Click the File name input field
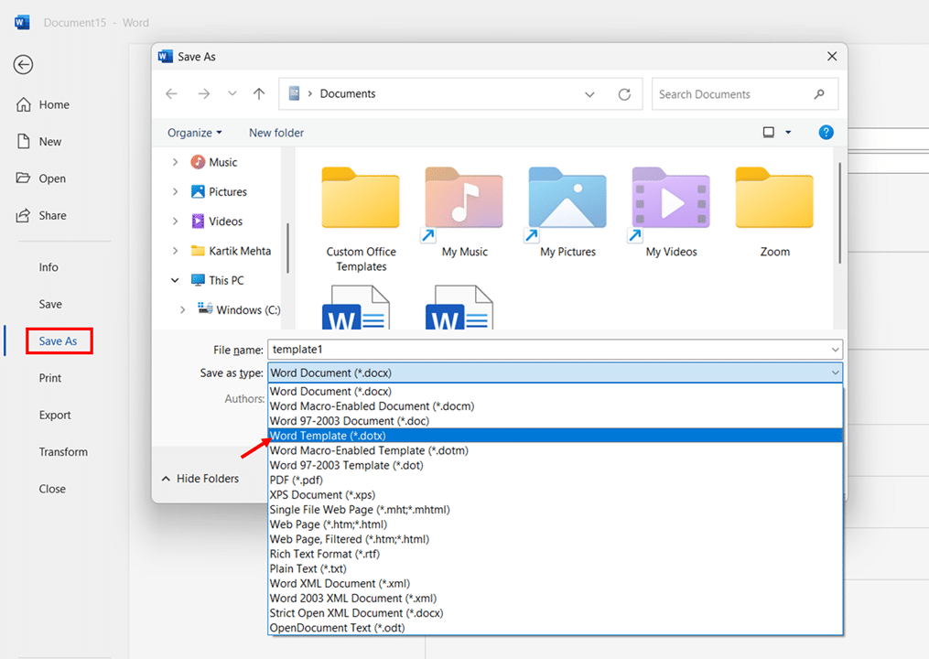Image resolution: width=929 pixels, height=659 pixels. (x=556, y=350)
